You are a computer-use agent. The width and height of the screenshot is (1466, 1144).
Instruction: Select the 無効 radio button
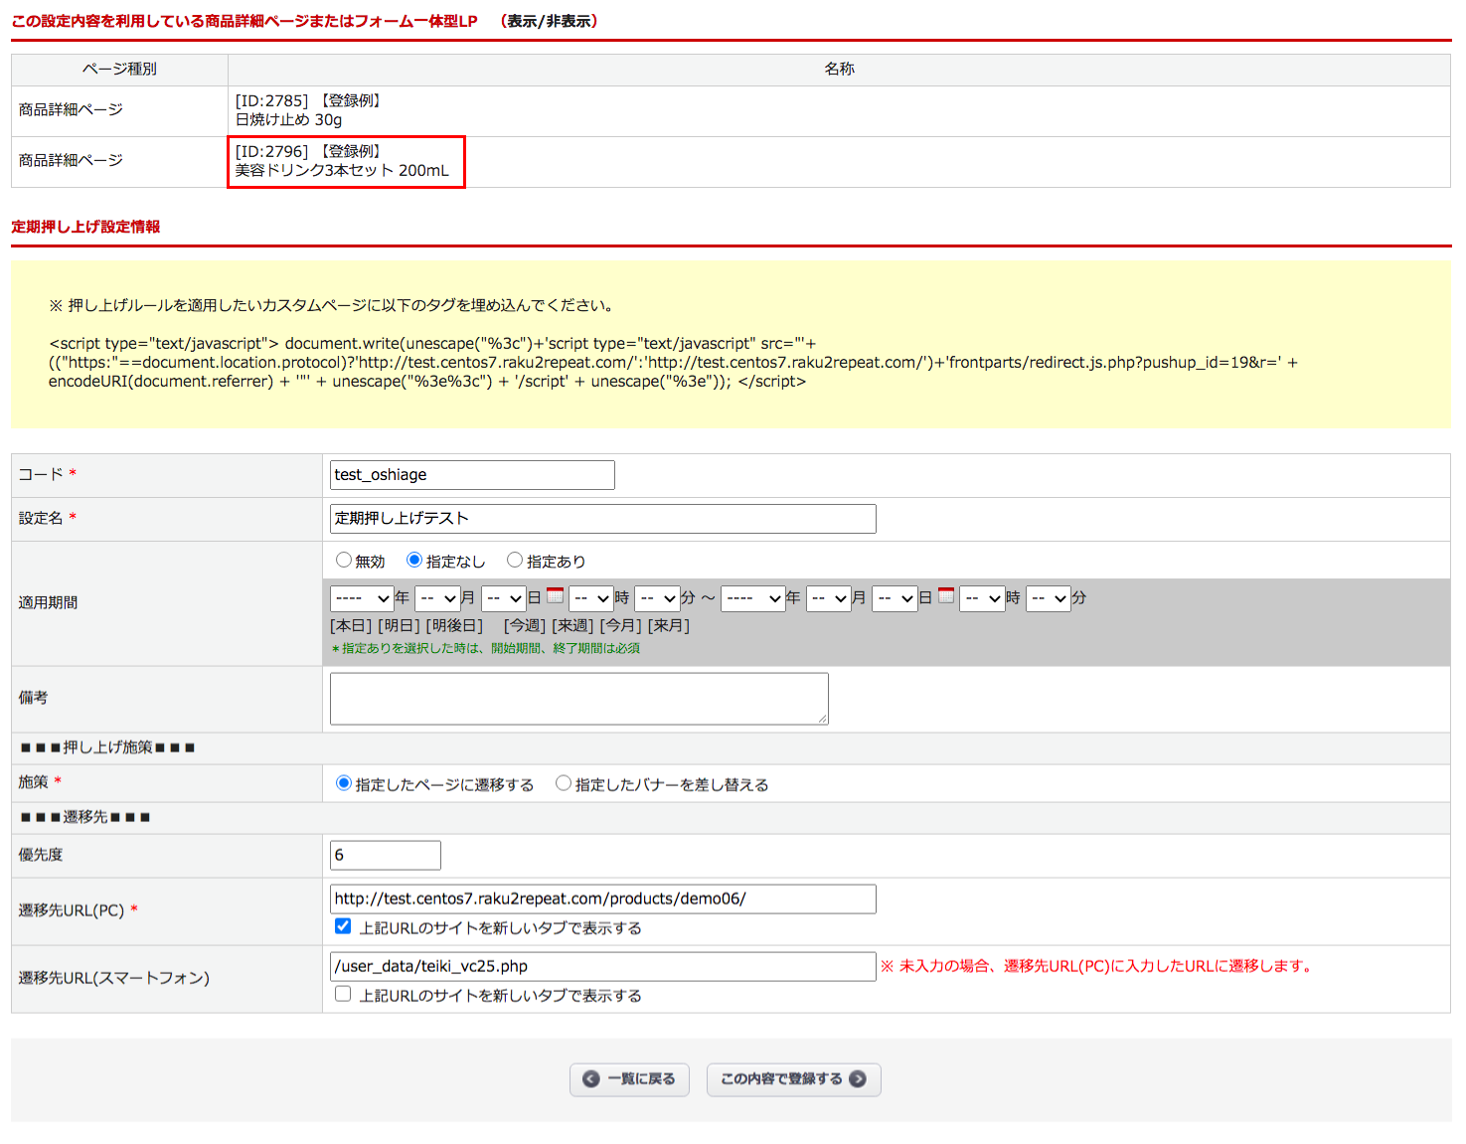pyautogui.click(x=344, y=561)
